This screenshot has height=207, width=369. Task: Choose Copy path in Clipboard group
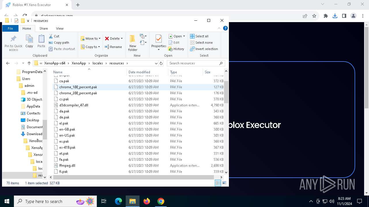coord(59,43)
